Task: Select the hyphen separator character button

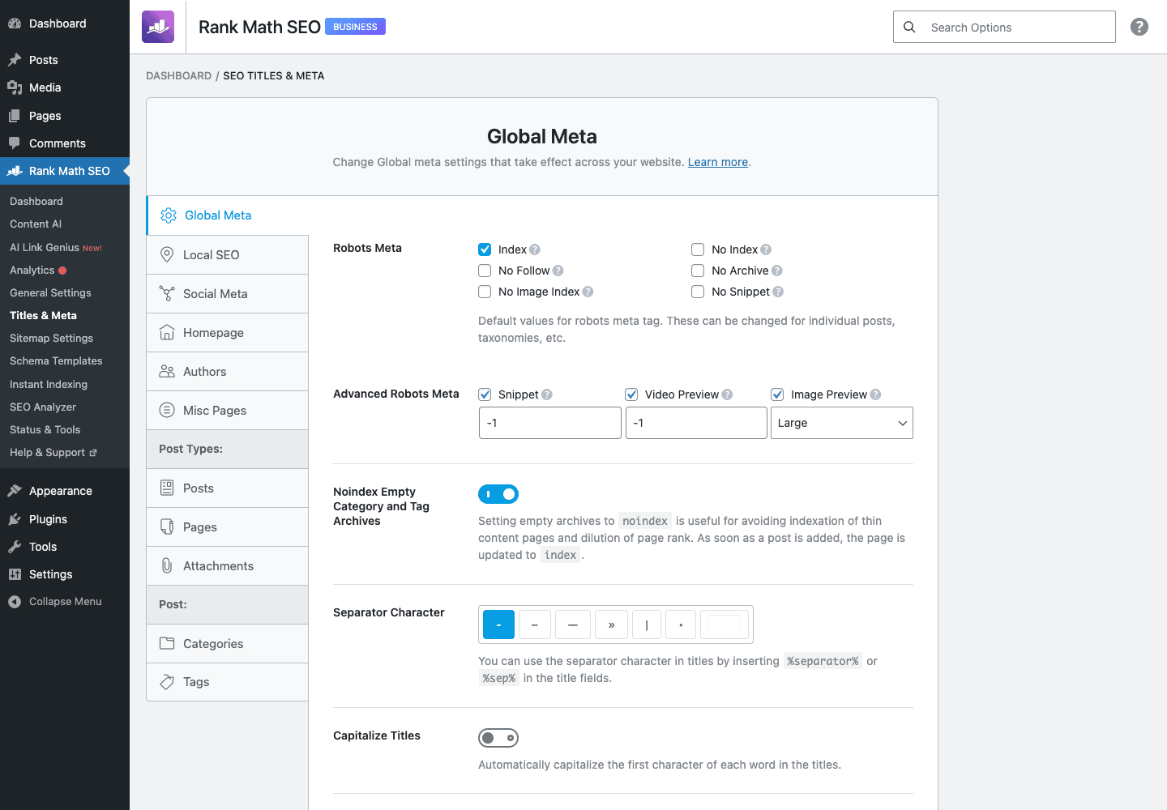Action: click(x=498, y=625)
